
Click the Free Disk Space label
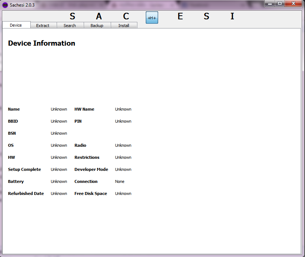(x=91, y=193)
